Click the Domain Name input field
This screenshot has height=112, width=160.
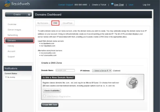(x=65, y=70)
